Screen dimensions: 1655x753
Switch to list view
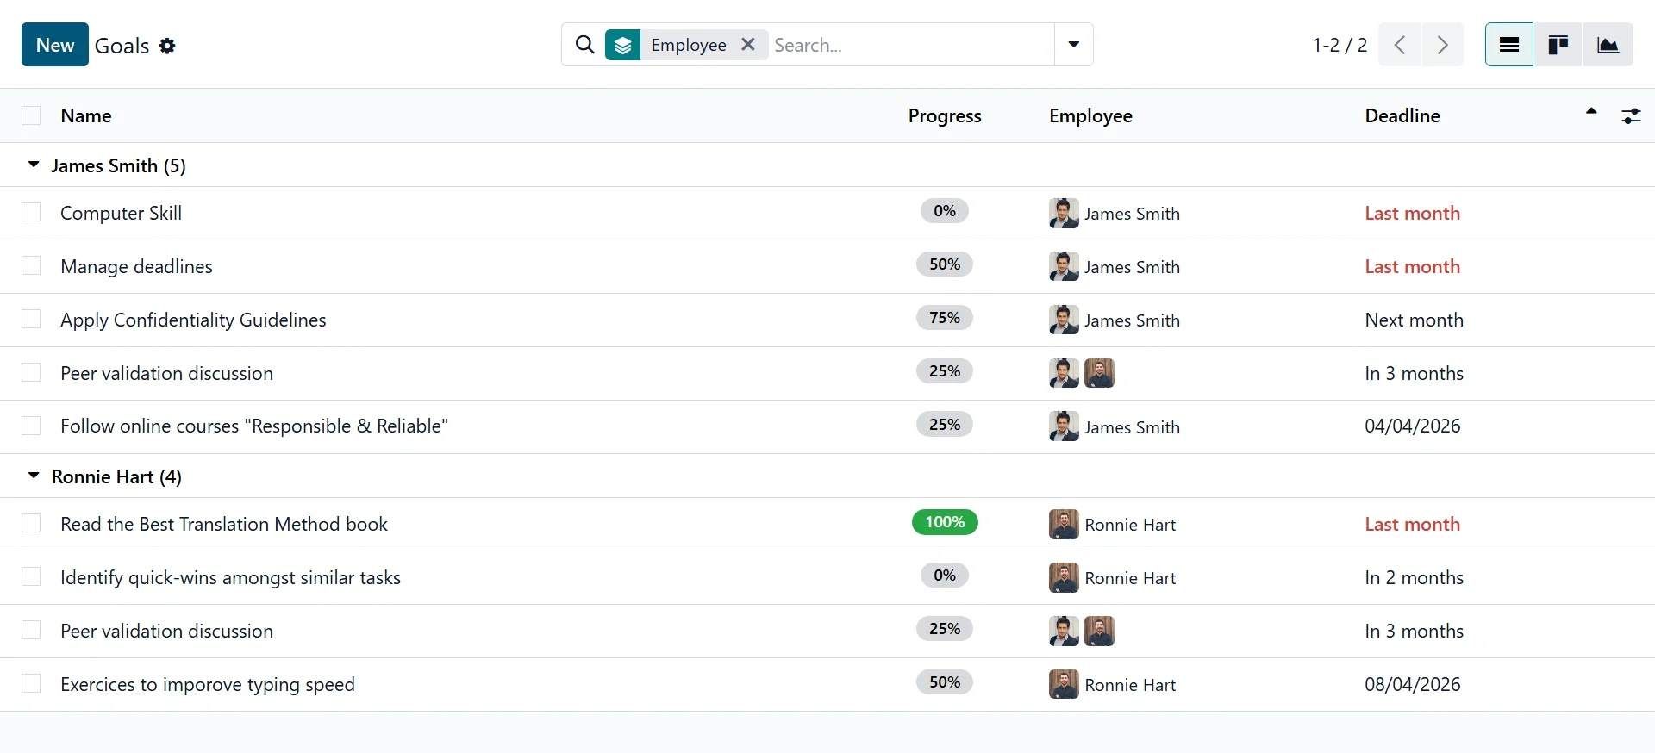tap(1508, 45)
